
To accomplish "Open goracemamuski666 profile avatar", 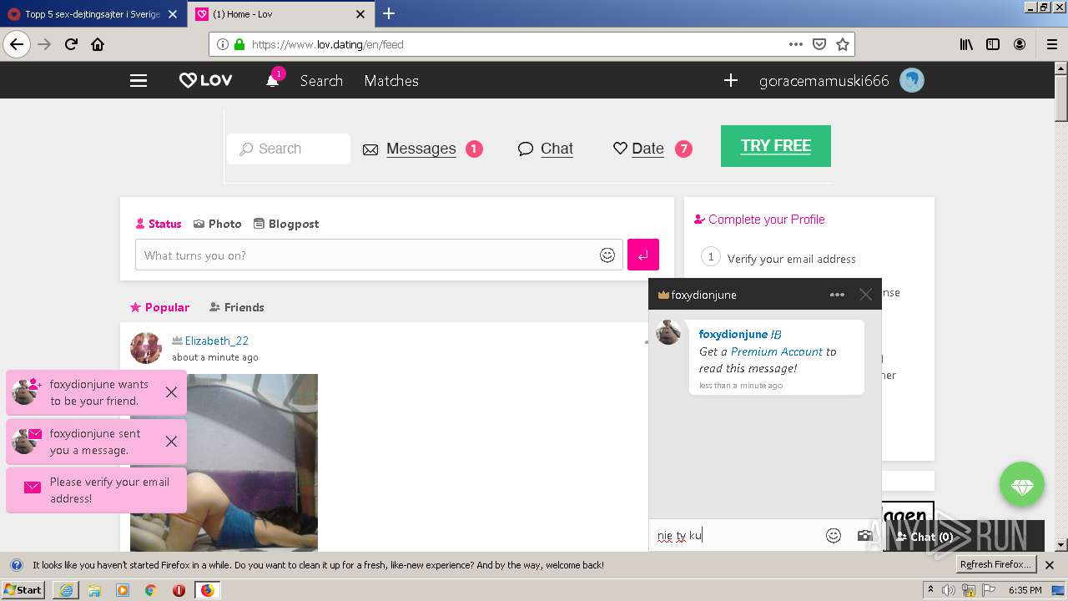I will (x=912, y=81).
